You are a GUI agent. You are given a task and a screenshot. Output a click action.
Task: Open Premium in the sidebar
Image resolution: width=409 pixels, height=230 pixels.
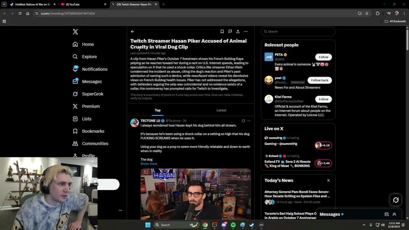(86, 106)
